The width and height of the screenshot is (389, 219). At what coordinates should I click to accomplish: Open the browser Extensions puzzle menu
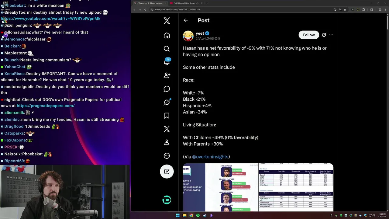363,9
